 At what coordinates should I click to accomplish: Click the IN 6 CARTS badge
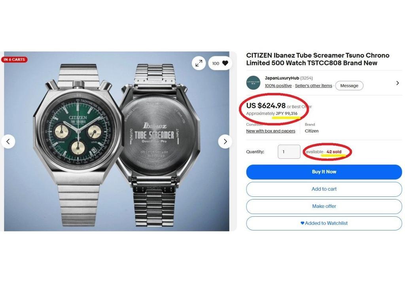(15, 60)
